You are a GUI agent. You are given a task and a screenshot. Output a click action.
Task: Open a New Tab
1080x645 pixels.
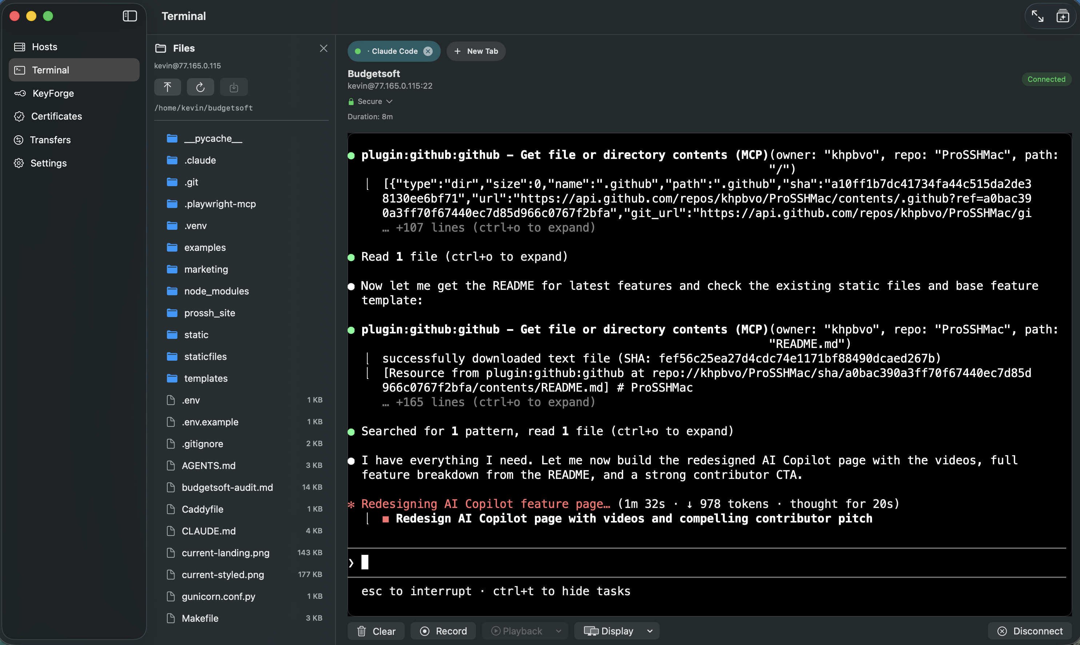point(476,51)
